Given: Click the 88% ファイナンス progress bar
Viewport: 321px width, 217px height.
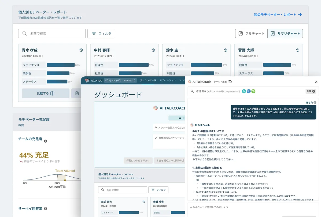Looking at the screenshot, I should click(x=61, y=65).
